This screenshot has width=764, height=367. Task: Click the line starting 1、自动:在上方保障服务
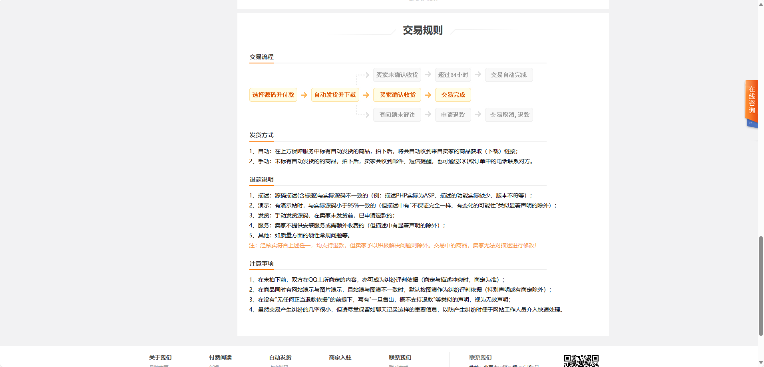tap(384, 152)
